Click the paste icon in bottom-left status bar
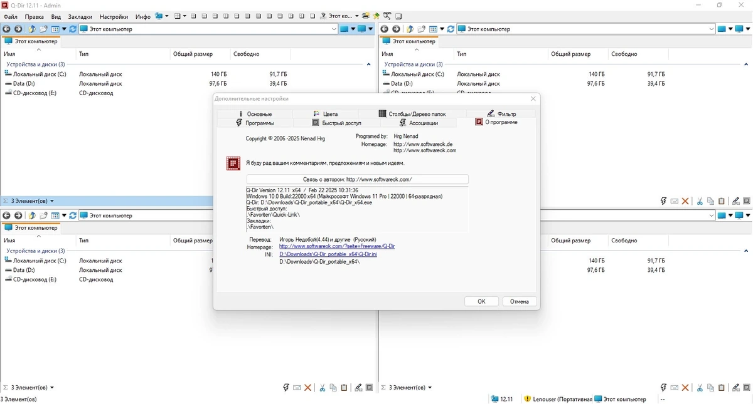753x404 pixels. tap(344, 388)
